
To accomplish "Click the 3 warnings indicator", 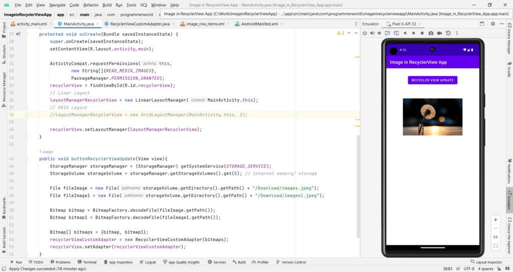I will tap(340, 33).
